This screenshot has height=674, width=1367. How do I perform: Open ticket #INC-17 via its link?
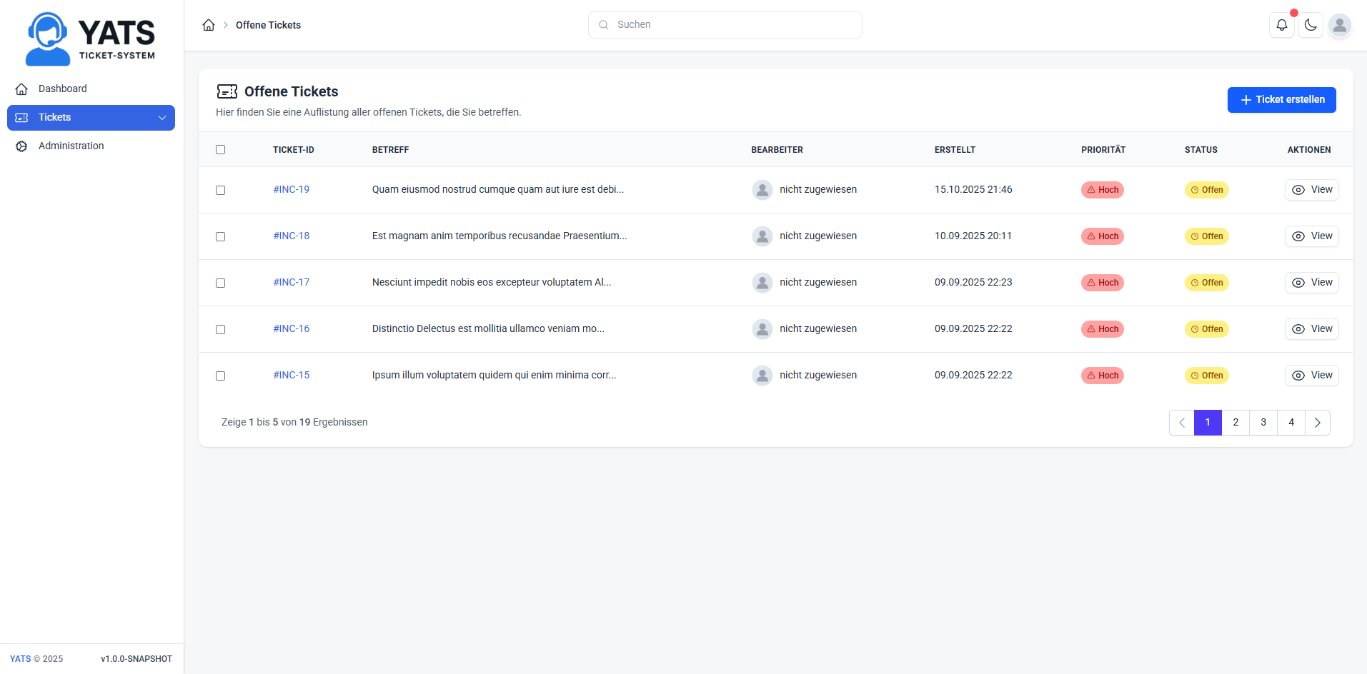pyautogui.click(x=291, y=282)
